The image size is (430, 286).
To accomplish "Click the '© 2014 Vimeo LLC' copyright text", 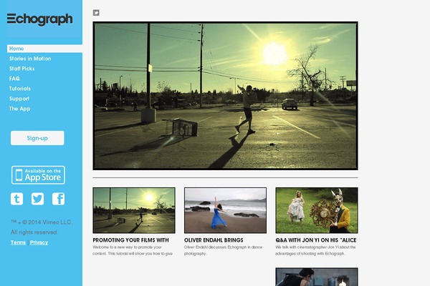I will (42, 227).
